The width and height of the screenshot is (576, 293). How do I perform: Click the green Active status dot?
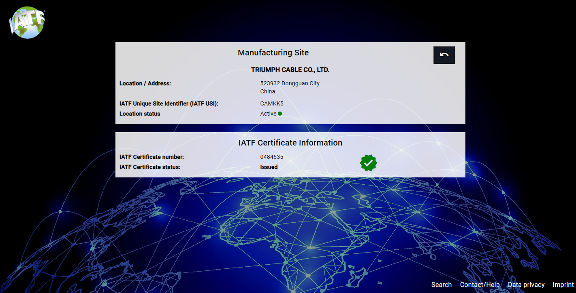[x=280, y=114]
